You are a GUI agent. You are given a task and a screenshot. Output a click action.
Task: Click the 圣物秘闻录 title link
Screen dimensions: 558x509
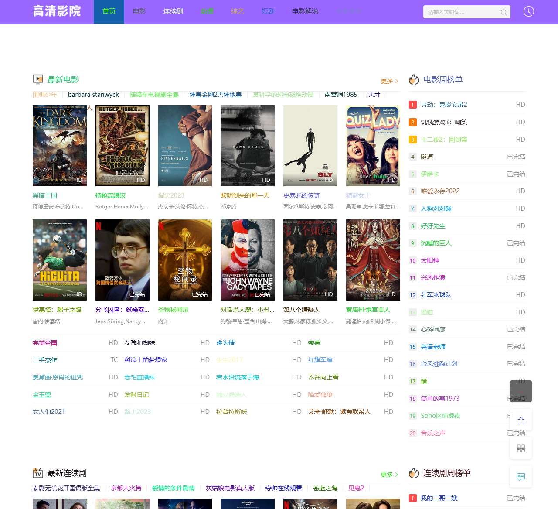click(174, 310)
